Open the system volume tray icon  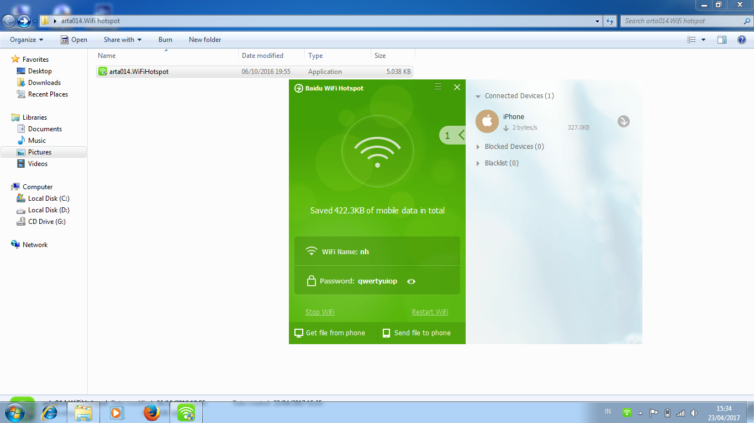coord(694,413)
